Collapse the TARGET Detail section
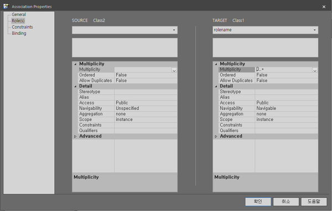332x211 pixels. point(216,86)
